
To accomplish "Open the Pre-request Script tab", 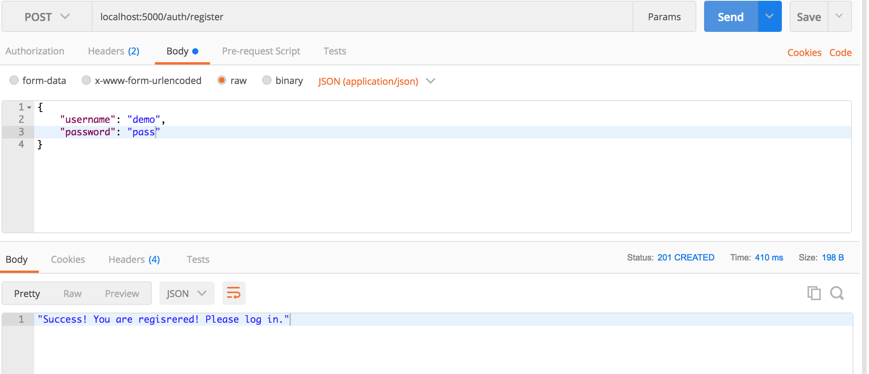I will click(261, 51).
